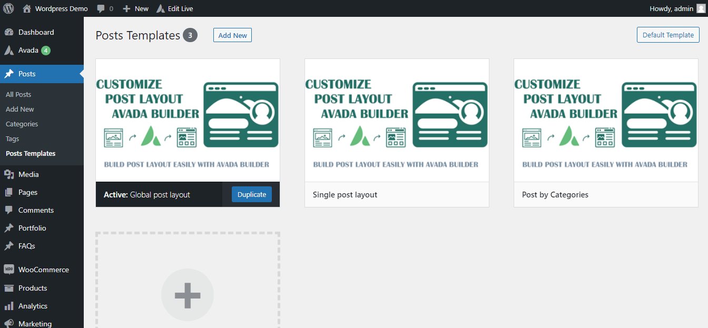Click the WooCommerce logo icon
The height and width of the screenshot is (328, 708).
pyautogui.click(x=9, y=270)
